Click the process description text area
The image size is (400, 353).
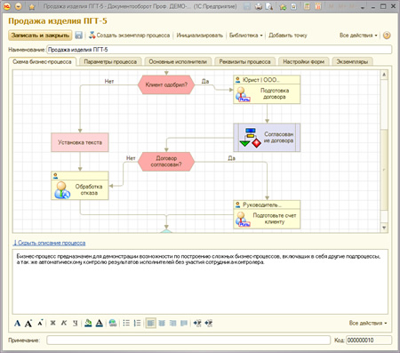pos(200,282)
